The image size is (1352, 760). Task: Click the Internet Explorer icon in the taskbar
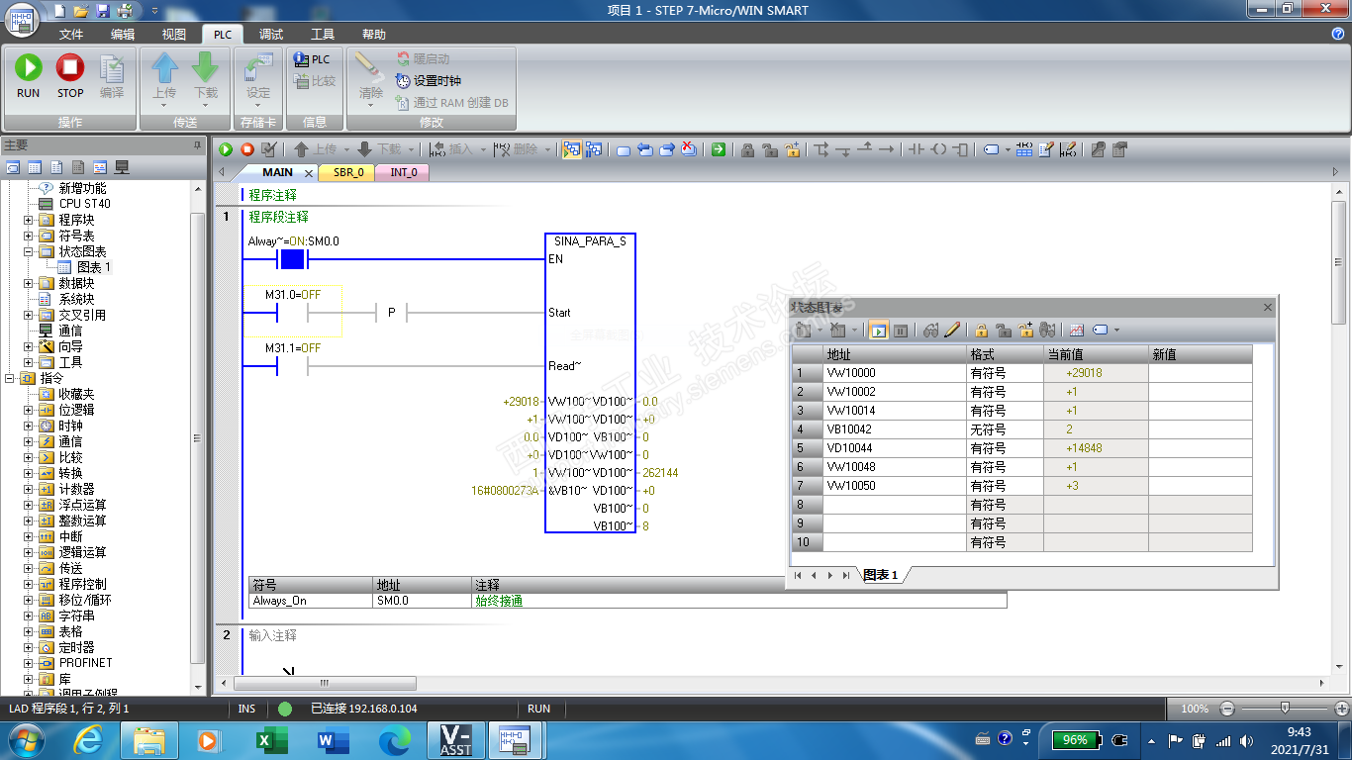pyautogui.click(x=89, y=739)
